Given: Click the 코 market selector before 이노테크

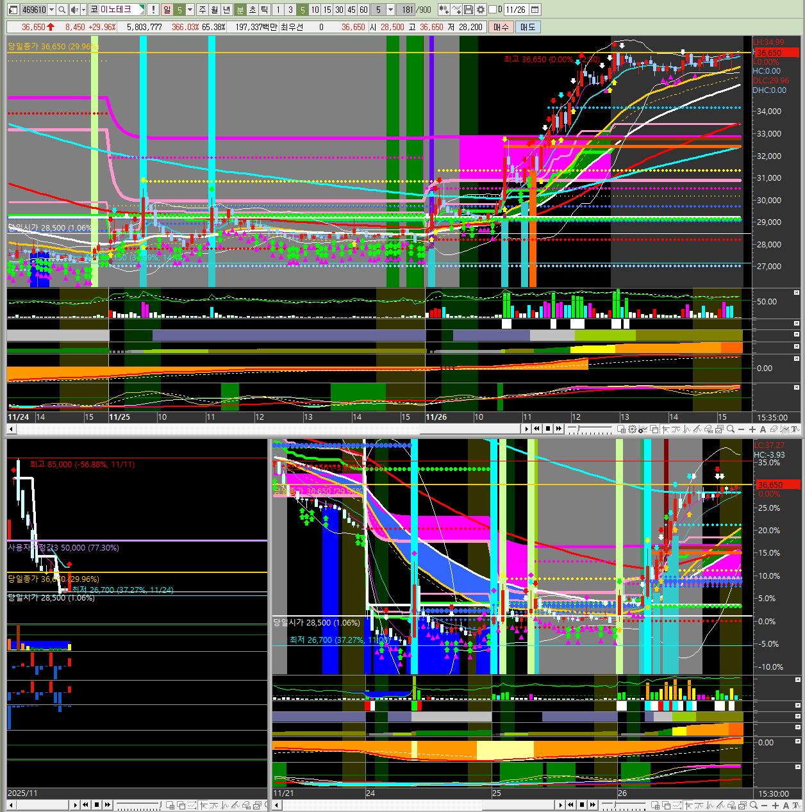Looking at the screenshot, I should (94, 10).
